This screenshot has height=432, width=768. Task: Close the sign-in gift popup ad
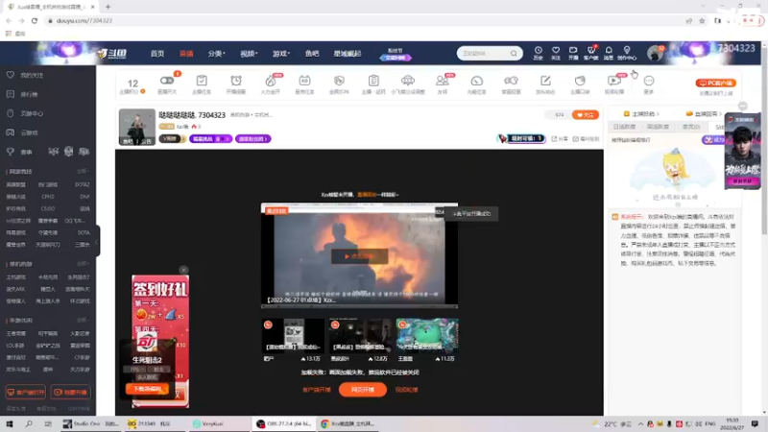(x=183, y=270)
